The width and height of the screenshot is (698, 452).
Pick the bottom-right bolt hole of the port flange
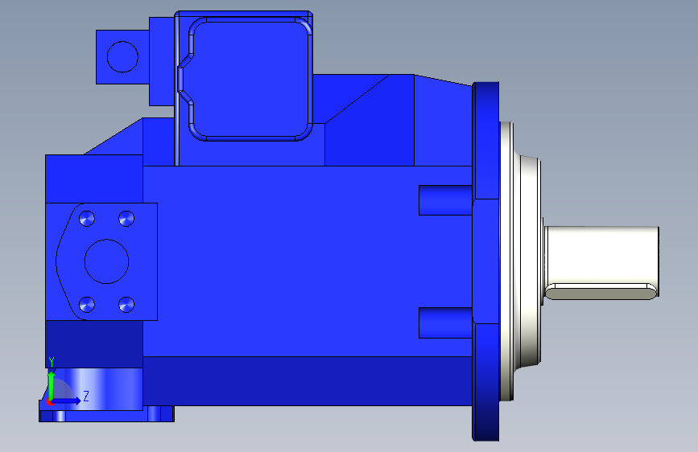(126, 305)
